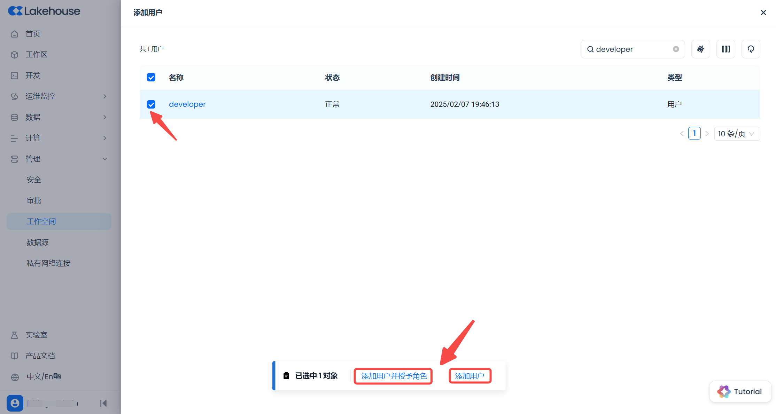Click the clear filter broom icon
This screenshot has width=776, height=414.
[x=700, y=49]
